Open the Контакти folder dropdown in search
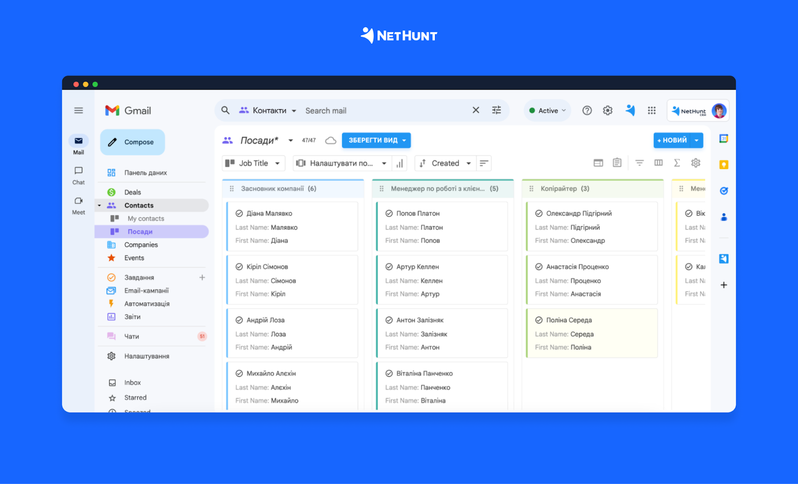The width and height of the screenshot is (798, 484). pyautogui.click(x=268, y=111)
